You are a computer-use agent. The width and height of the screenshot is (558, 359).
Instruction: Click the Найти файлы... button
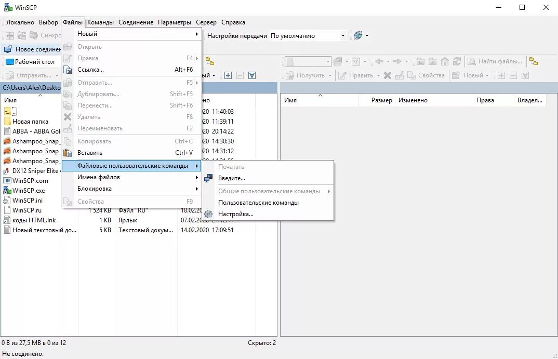pyautogui.click(x=495, y=61)
